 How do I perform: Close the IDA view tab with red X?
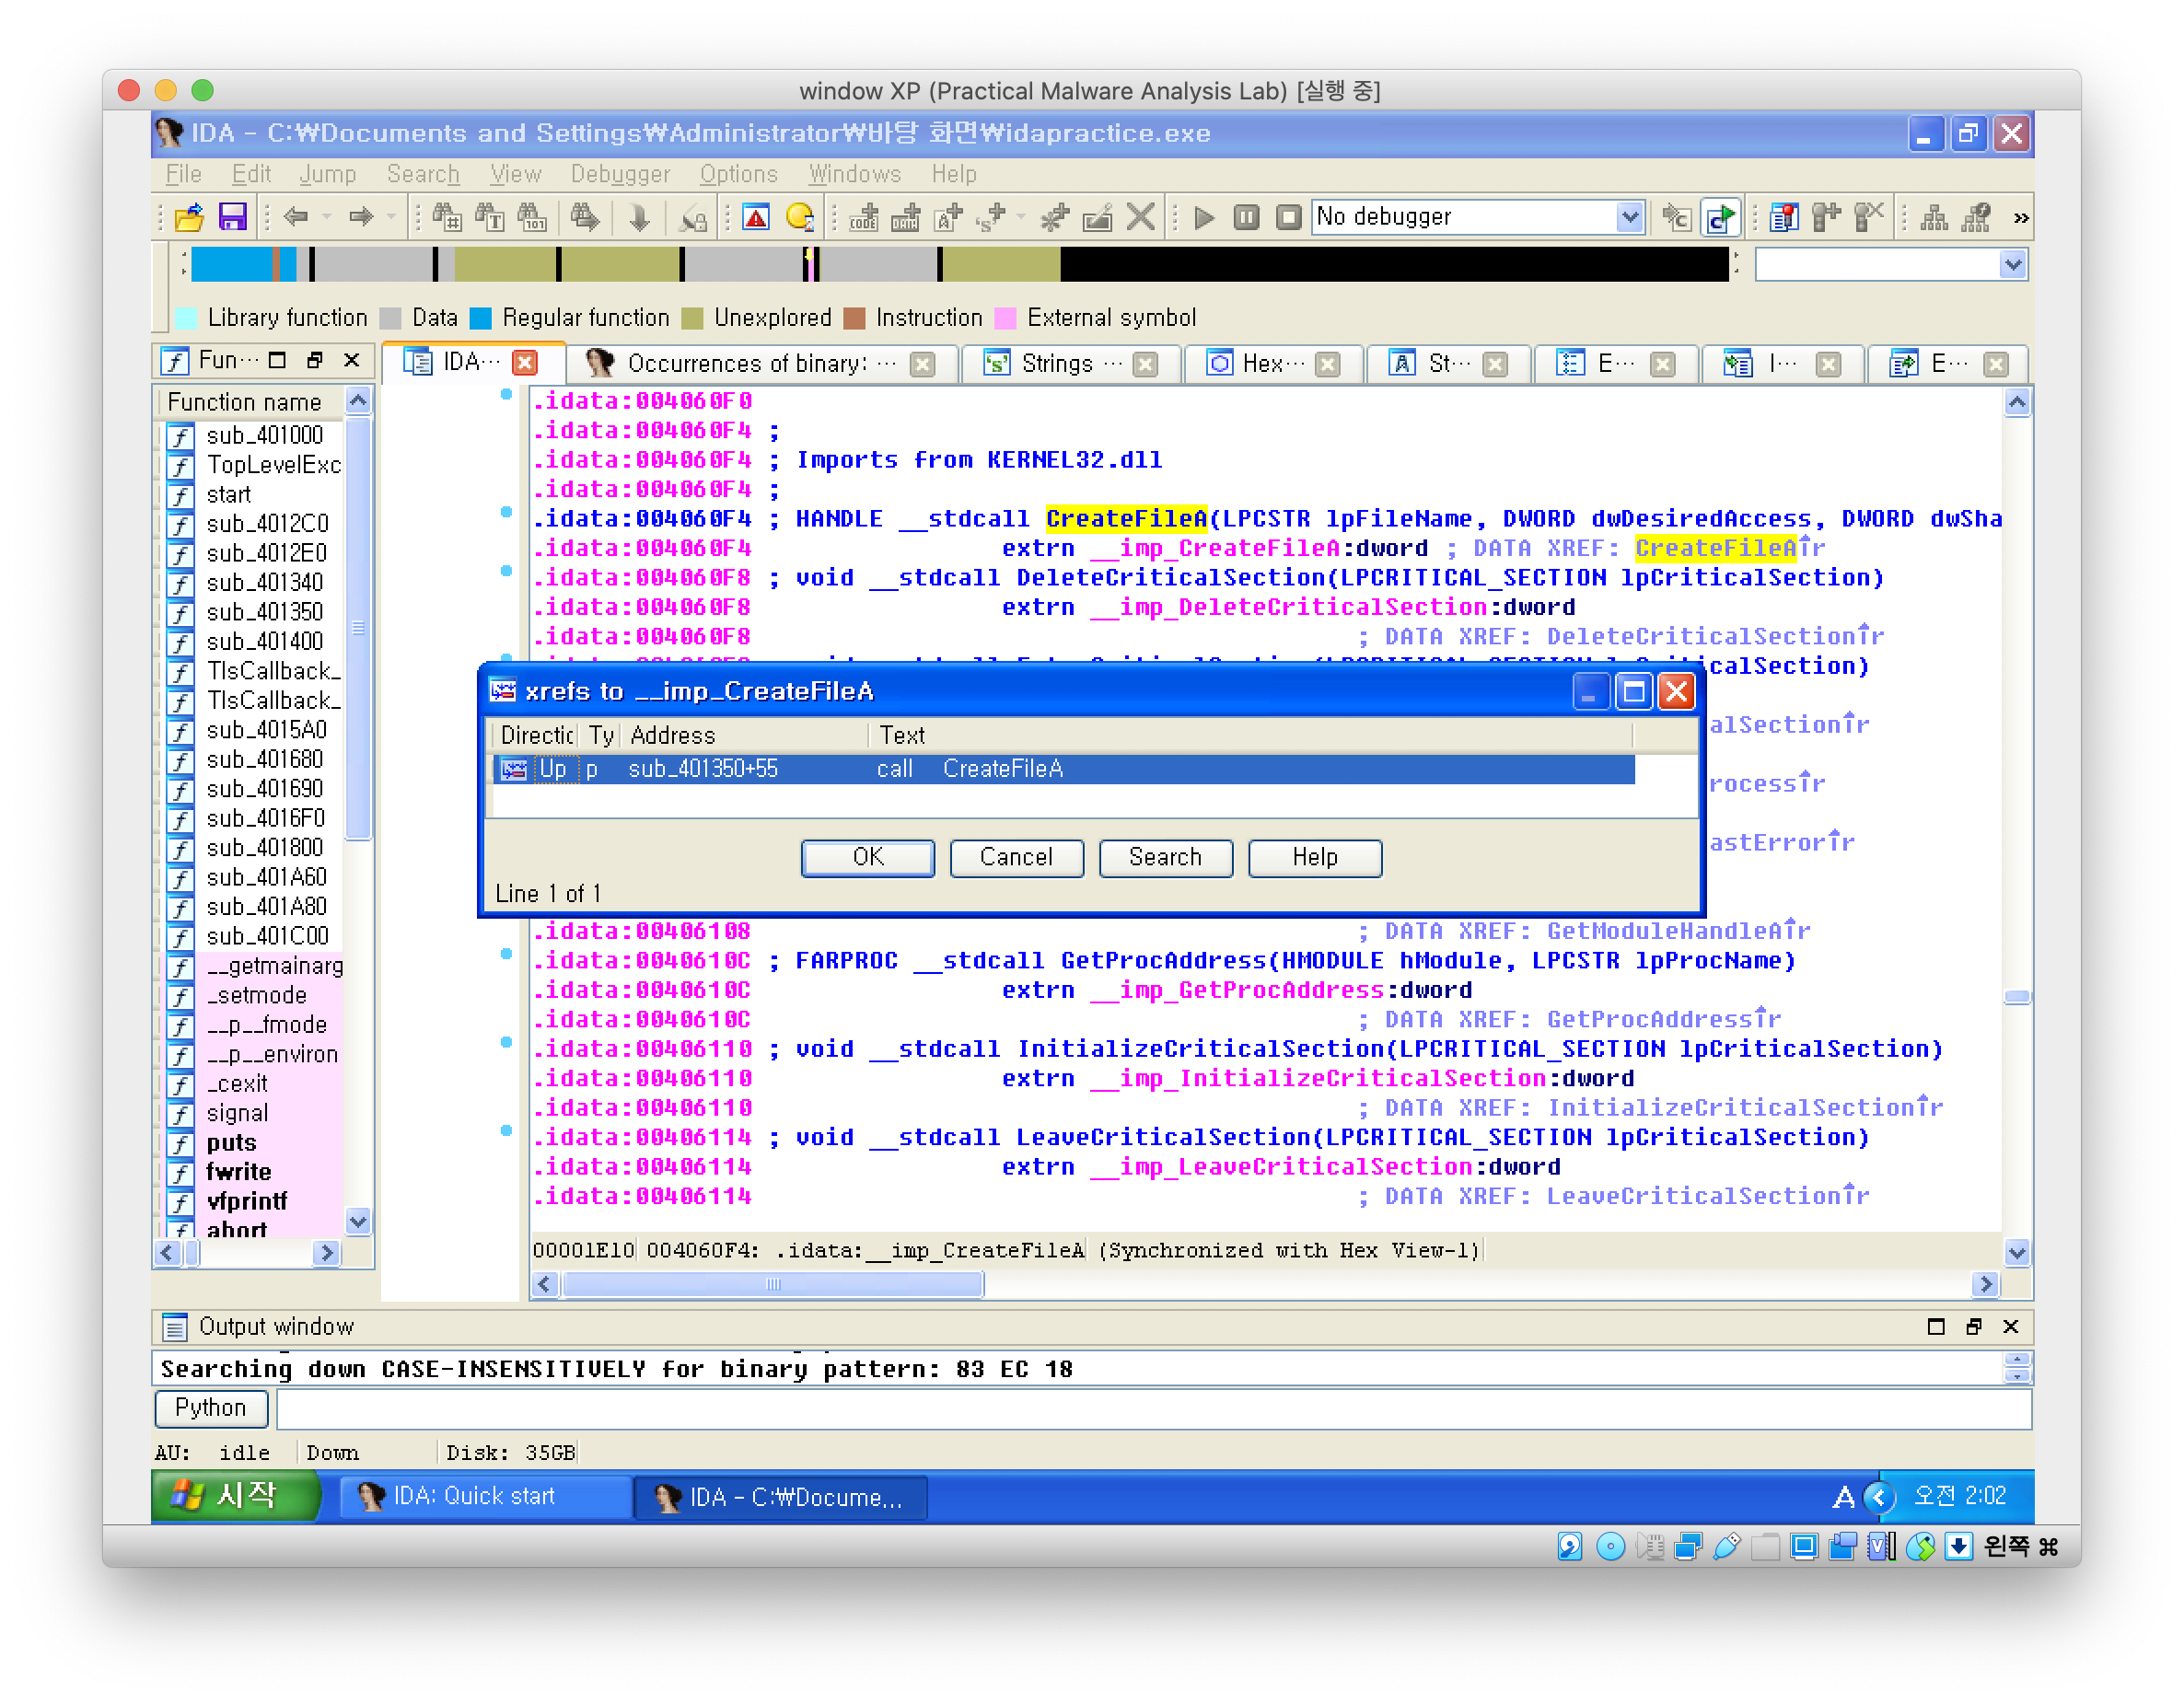tap(524, 362)
